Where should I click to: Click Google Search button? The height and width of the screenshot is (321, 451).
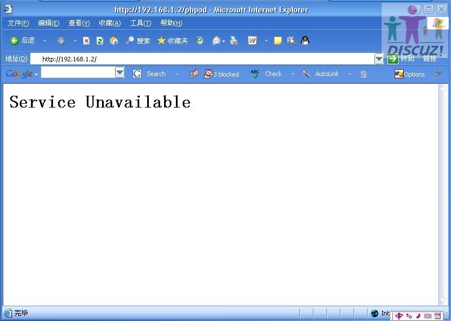[x=149, y=74]
